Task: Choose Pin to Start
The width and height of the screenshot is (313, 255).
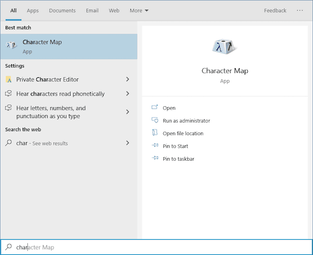Action: [175, 146]
